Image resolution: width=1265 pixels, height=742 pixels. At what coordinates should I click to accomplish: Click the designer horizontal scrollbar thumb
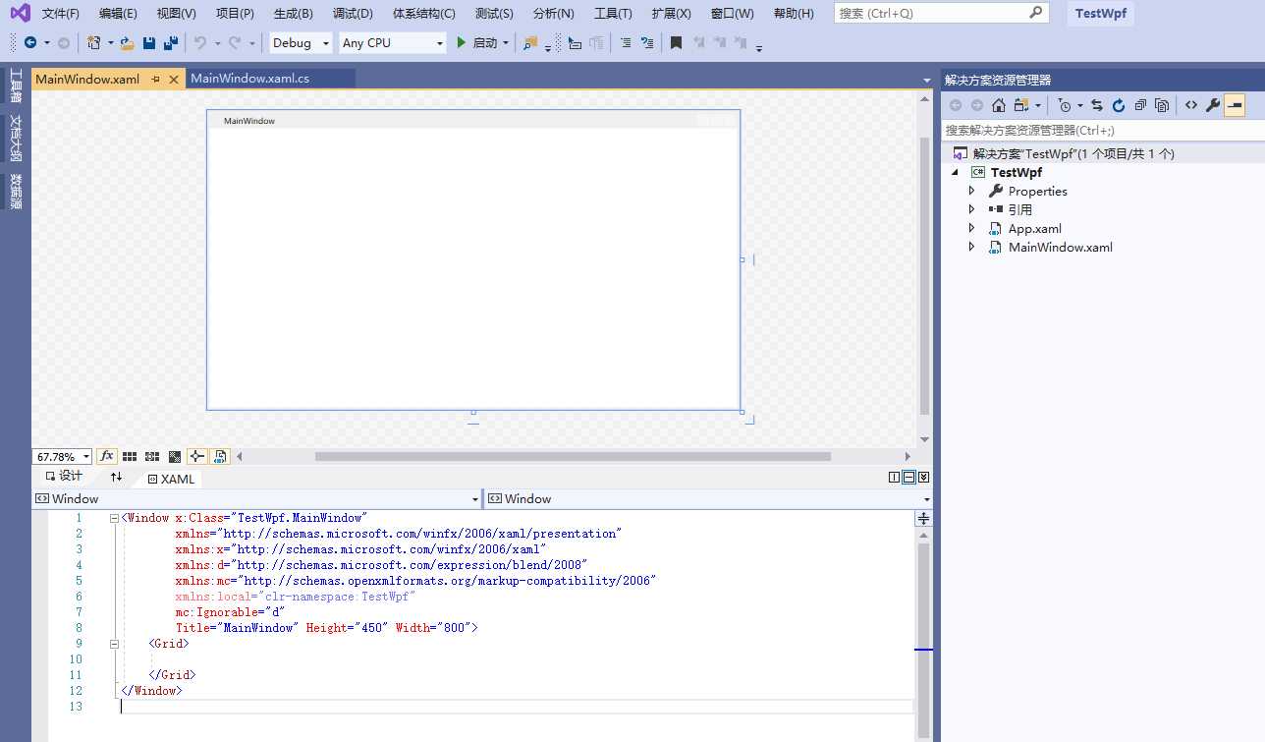573,456
